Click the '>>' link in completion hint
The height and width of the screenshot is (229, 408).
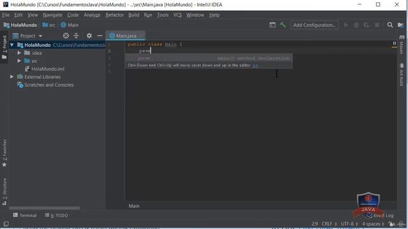click(256, 65)
